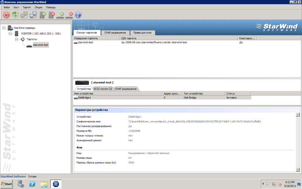The width and height of the screenshot is (302, 189).
Task: Click the 5000 cache flush period value
Action: (x=131, y=163)
